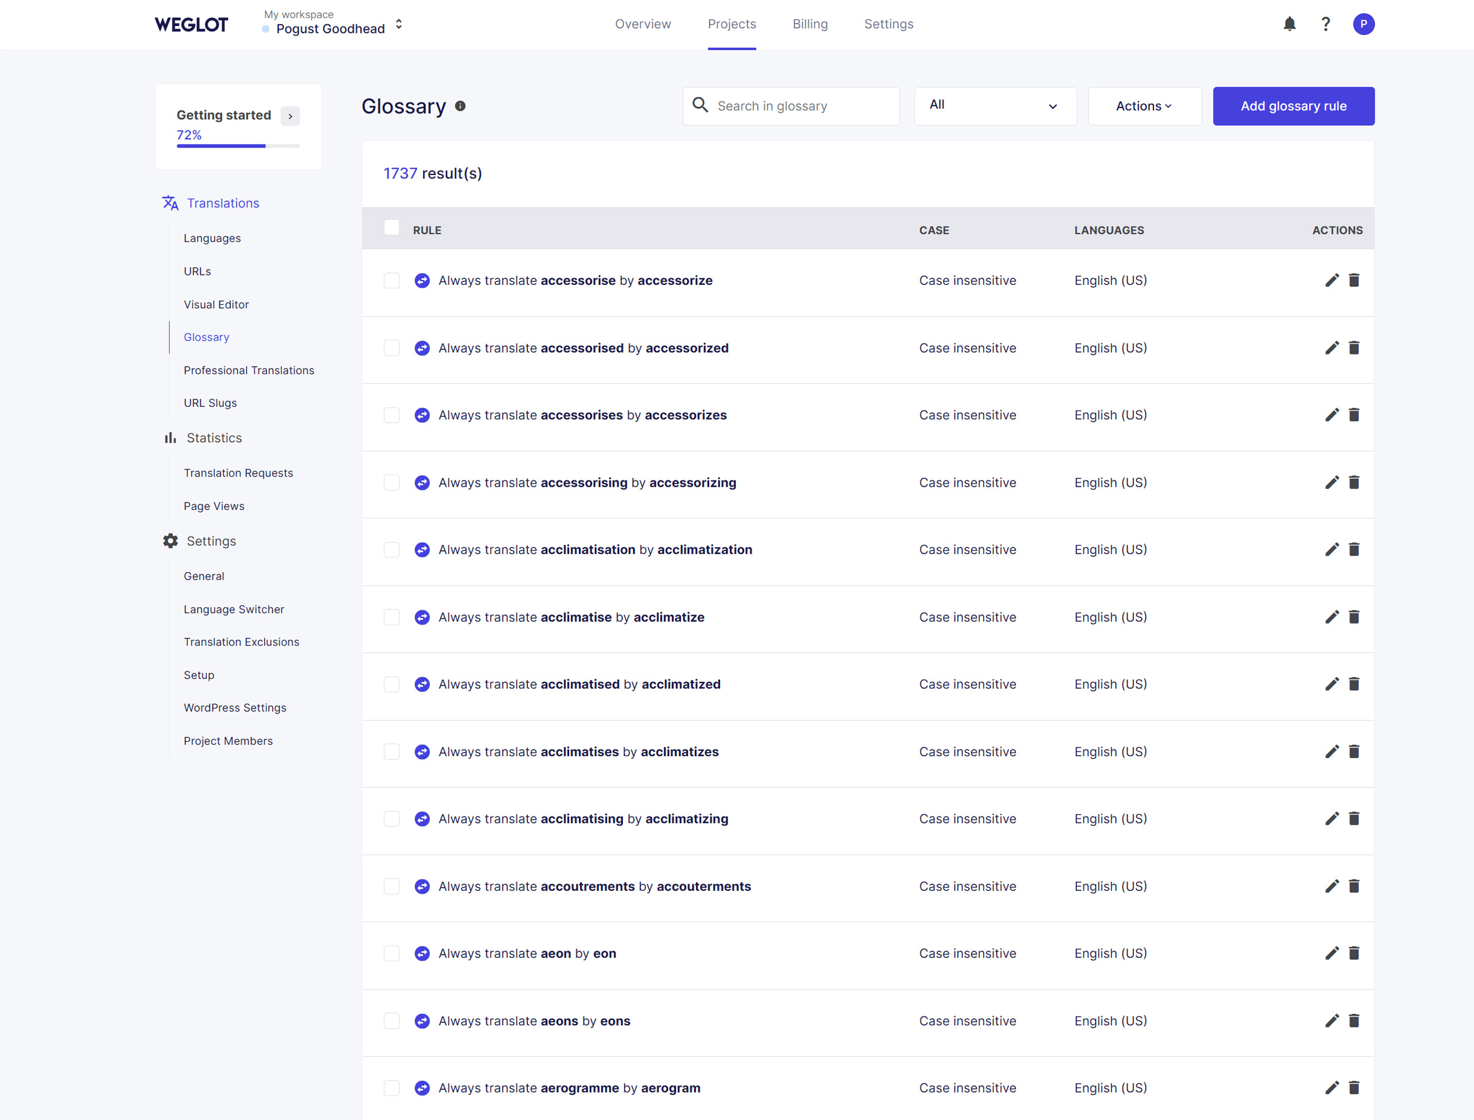Check the select-all checkbox in header
The width and height of the screenshot is (1474, 1120).
coord(391,228)
